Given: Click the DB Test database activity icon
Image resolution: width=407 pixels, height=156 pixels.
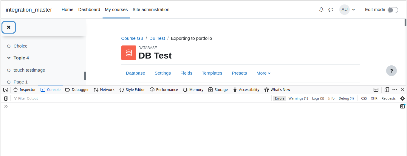Looking at the screenshot, I should [x=129, y=53].
